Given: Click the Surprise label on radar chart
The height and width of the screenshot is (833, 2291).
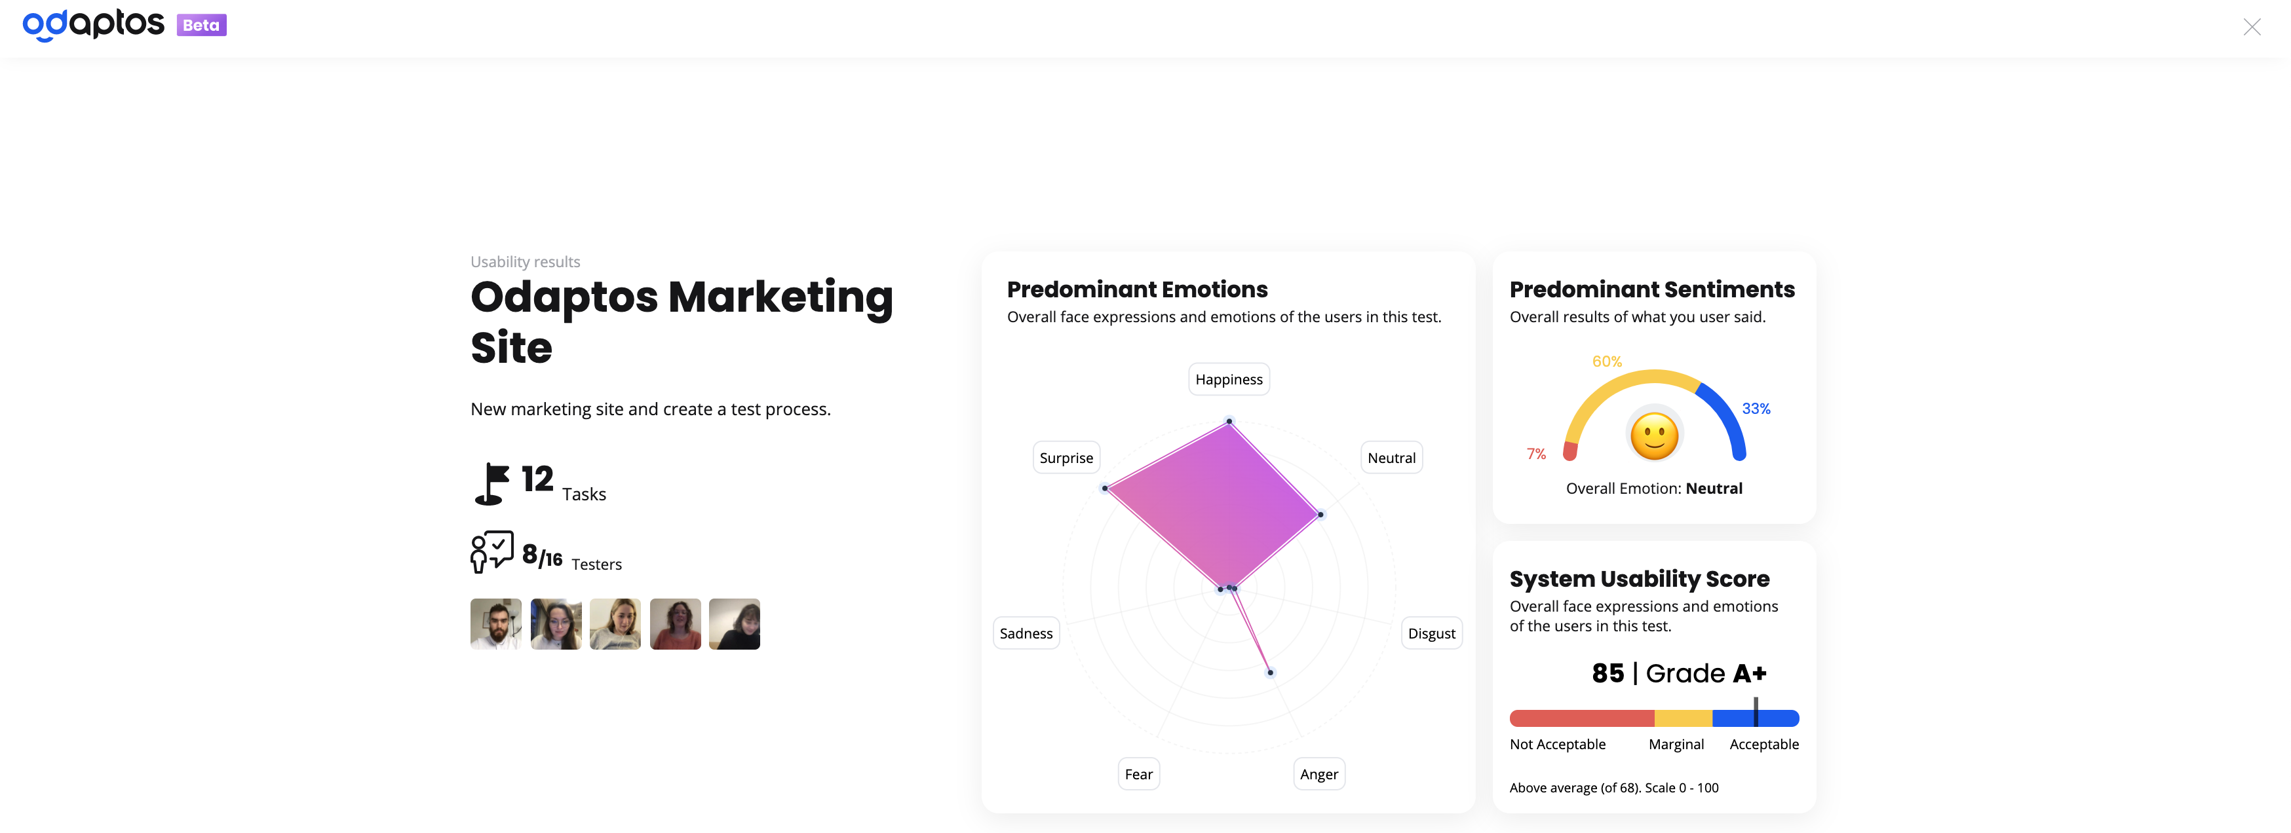Looking at the screenshot, I should [1066, 458].
